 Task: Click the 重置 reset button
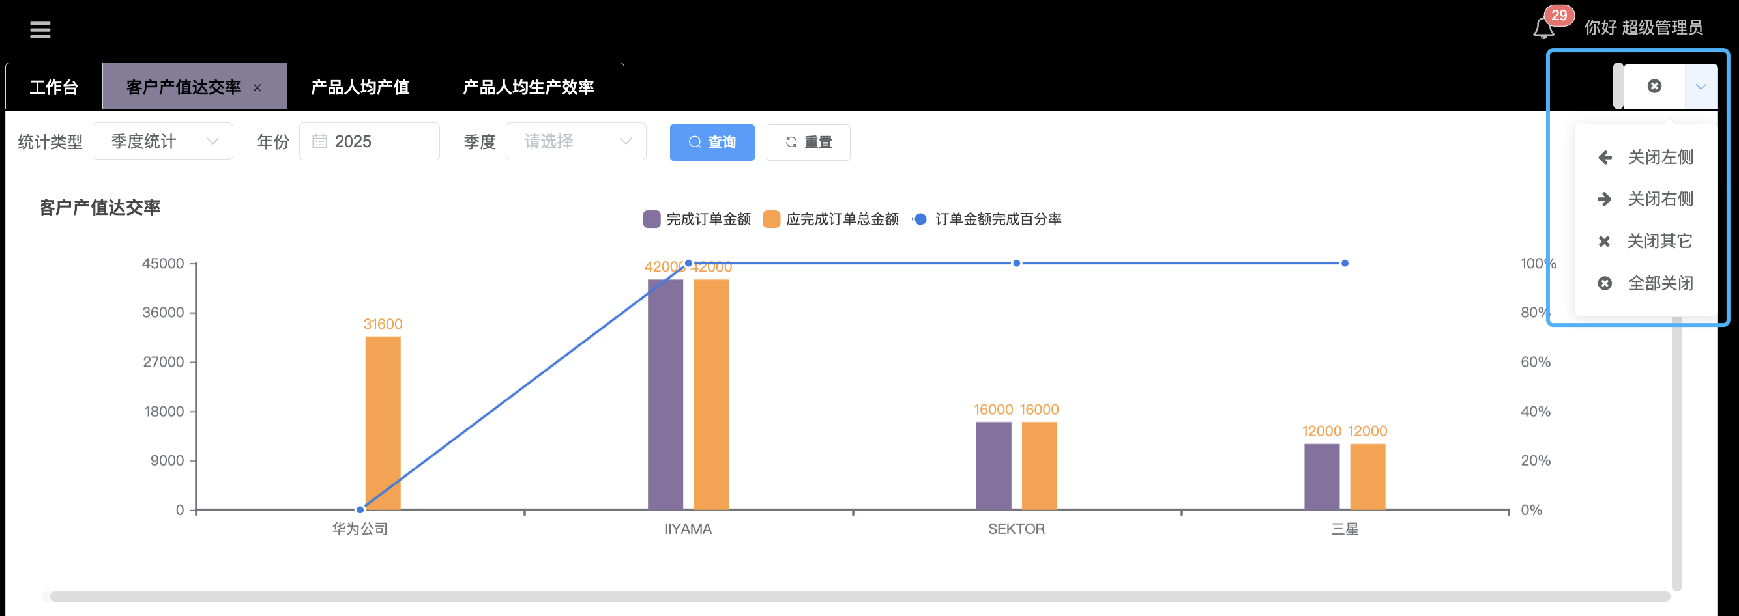[x=808, y=143]
